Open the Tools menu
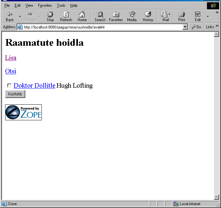Viewport: 221px width, 208px height. (x=61, y=5)
